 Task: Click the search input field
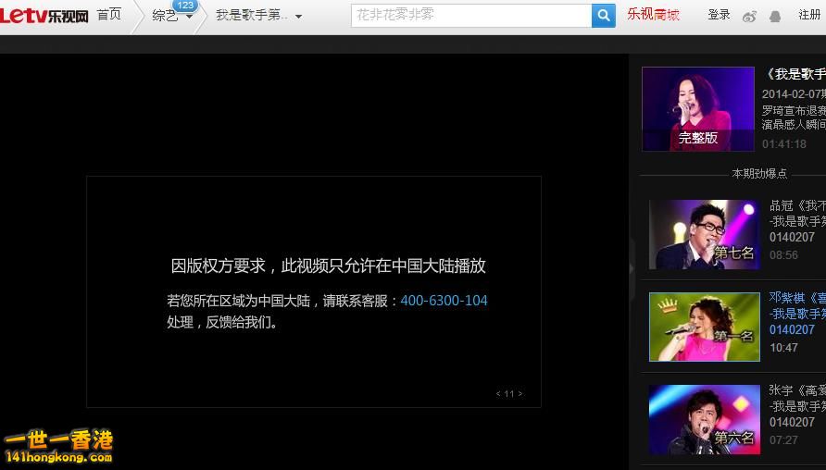pos(470,16)
